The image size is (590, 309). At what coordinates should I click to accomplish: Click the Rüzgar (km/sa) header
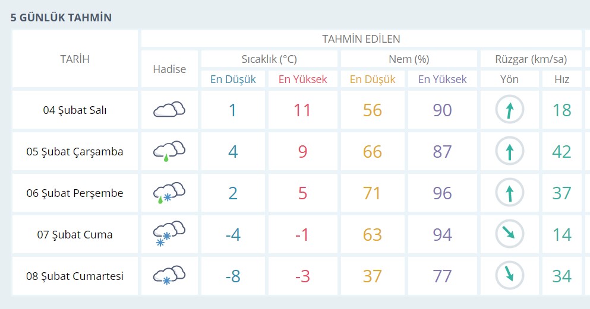(531, 59)
